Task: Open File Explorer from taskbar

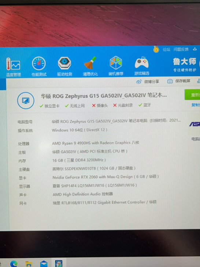Action: click(29, 264)
